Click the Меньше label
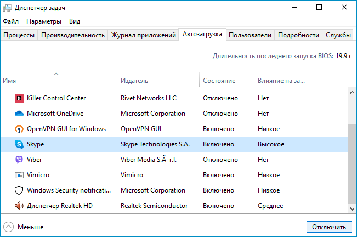The width and height of the screenshot is (357, 237). pyautogui.click(x=31, y=227)
